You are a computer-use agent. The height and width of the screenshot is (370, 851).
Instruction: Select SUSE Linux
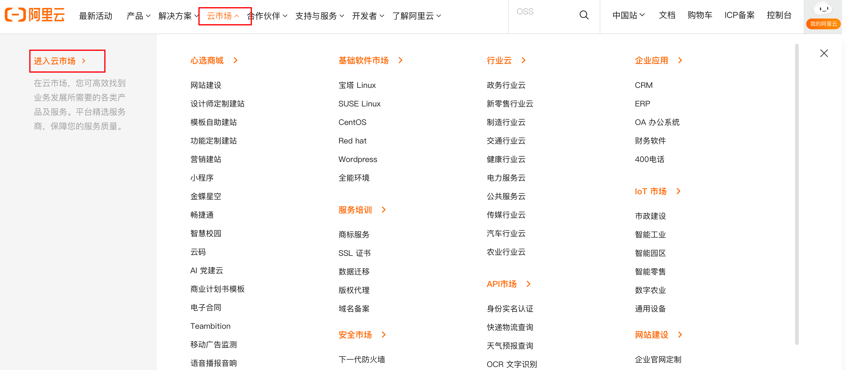(359, 104)
